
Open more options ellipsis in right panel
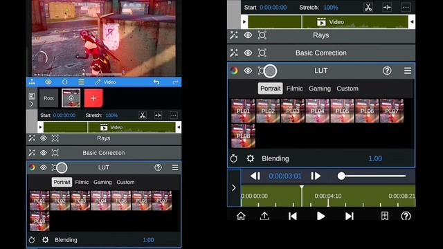coord(406,8)
